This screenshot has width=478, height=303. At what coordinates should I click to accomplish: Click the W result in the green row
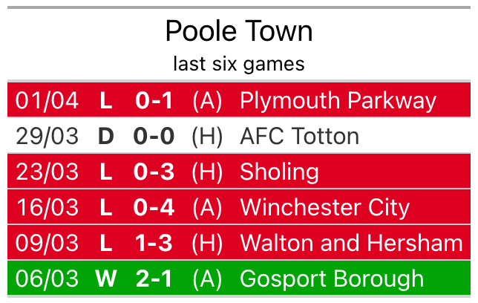tap(106, 278)
